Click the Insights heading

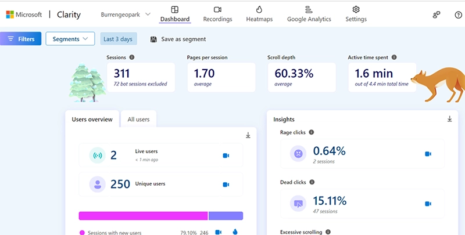click(284, 120)
